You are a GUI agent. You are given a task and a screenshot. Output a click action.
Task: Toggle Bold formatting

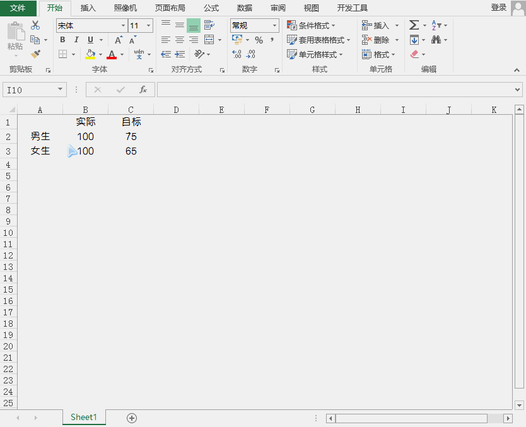point(62,40)
